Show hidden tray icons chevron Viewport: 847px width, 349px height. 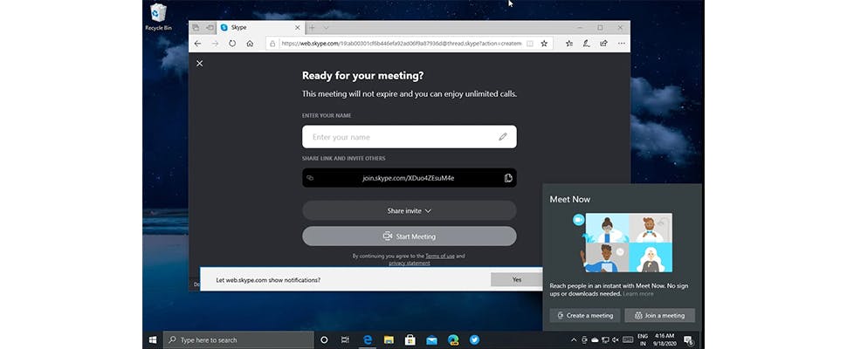click(x=573, y=339)
